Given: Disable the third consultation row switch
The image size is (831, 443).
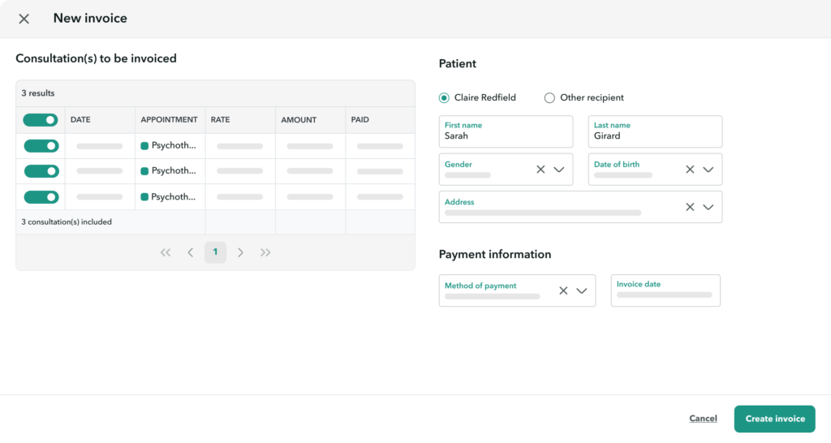Looking at the screenshot, I should pos(41,197).
